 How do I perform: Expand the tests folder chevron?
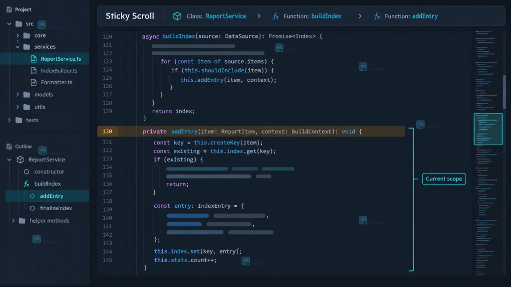pos(9,121)
